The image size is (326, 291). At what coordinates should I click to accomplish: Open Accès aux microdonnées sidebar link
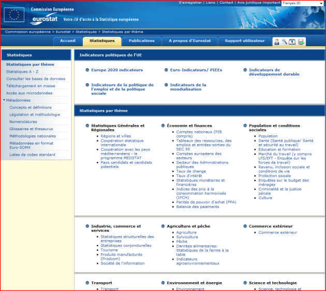point(29,93)
